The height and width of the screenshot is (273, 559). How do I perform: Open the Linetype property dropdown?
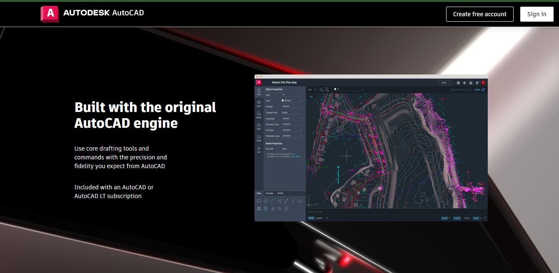(292, 106)
